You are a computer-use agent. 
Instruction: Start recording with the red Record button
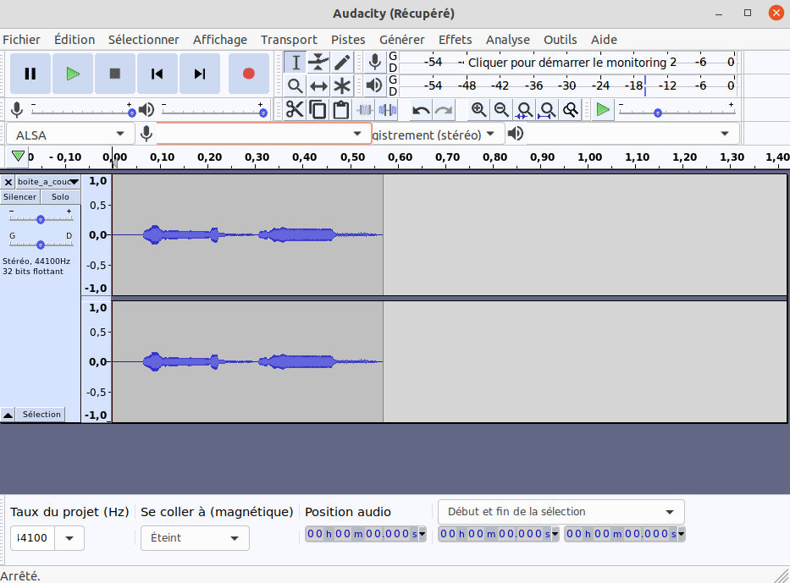(248, 74)
